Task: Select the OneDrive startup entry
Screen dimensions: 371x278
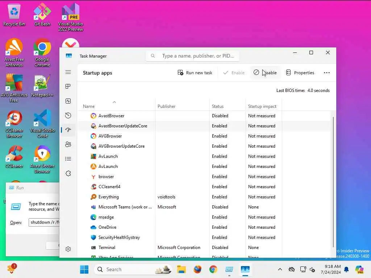Action: tap(205, 227)
